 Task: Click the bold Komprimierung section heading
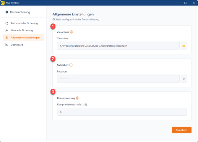66,98
